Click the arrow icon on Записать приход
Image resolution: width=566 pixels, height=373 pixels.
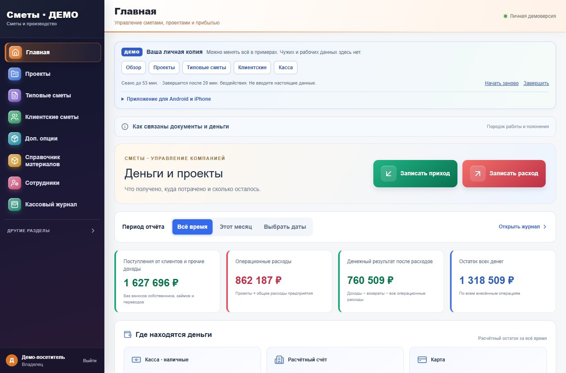pyautogui.click(x=389, y=174)
